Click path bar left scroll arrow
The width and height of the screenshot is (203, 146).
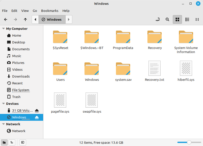coord(35,19)
